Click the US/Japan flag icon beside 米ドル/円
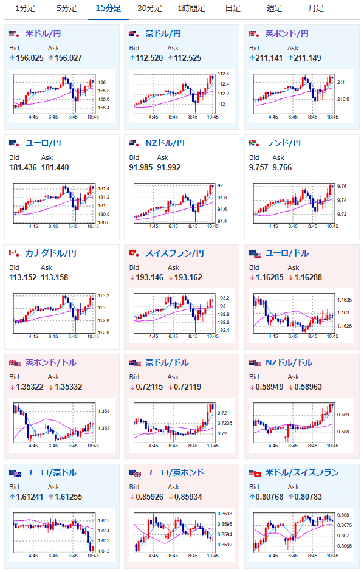 coord(14,34)
